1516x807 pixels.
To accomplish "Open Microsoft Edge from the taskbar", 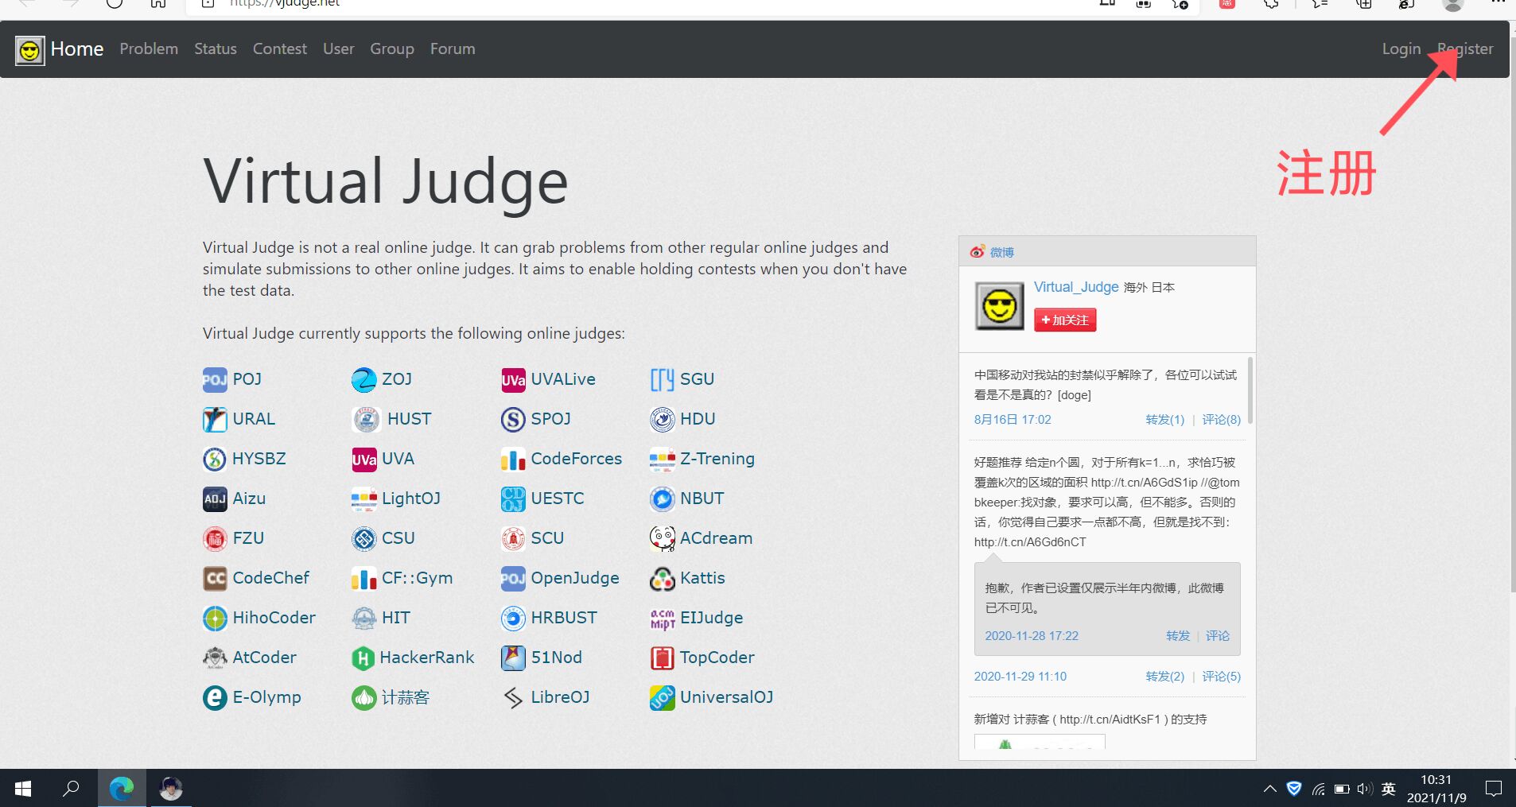I will point(121,788).
